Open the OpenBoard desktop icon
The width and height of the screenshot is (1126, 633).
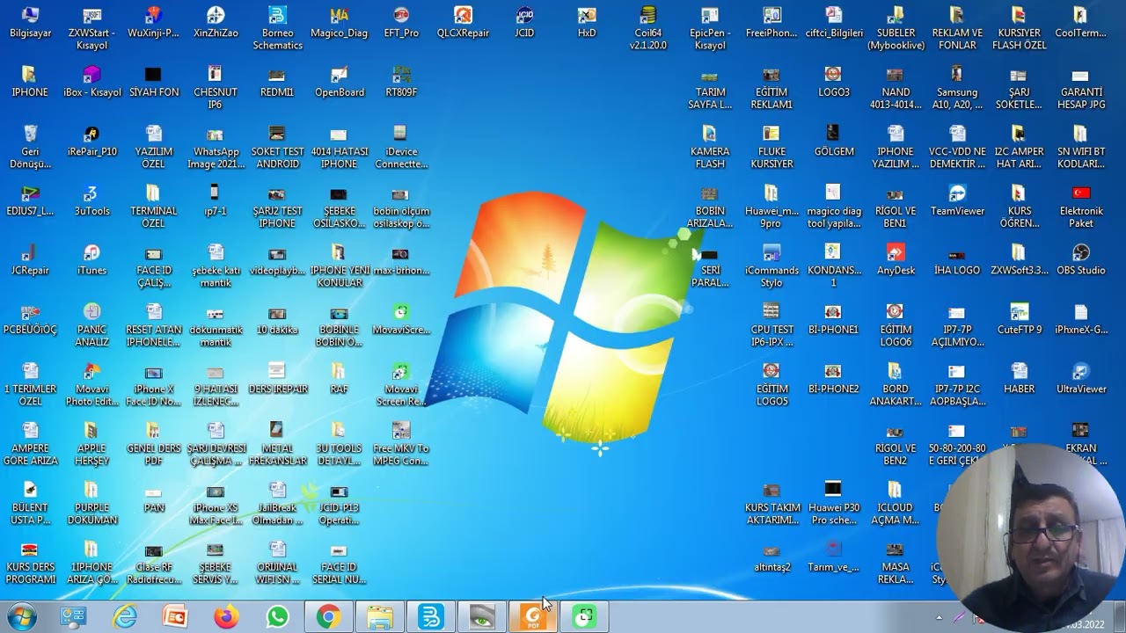340,82
